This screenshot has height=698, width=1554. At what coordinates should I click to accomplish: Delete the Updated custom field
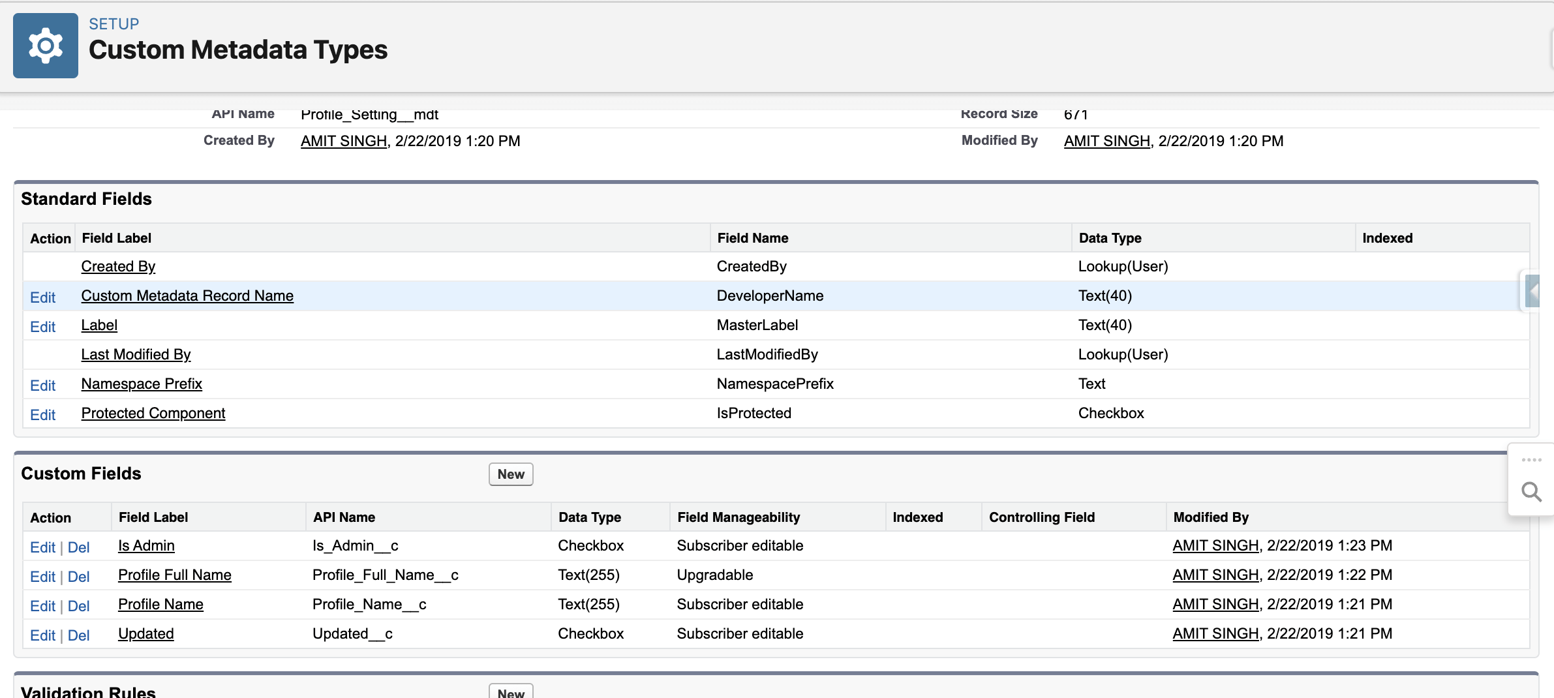78,635
